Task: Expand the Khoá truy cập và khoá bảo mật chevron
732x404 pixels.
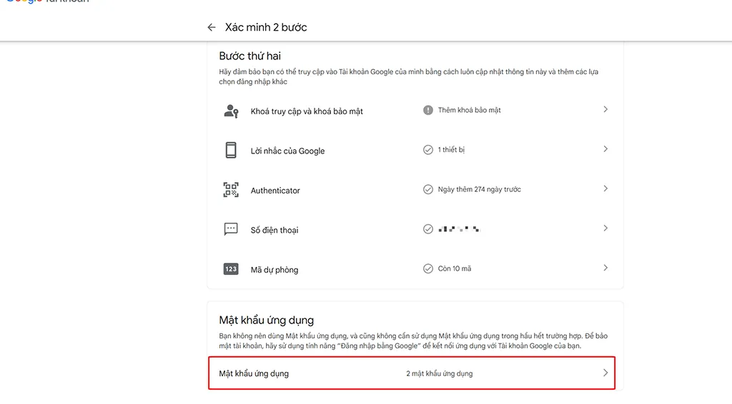Action: (x=605, y=109)
